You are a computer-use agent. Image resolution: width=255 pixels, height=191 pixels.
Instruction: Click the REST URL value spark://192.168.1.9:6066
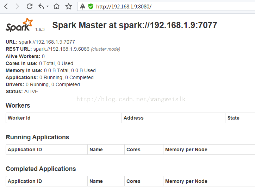61,49
